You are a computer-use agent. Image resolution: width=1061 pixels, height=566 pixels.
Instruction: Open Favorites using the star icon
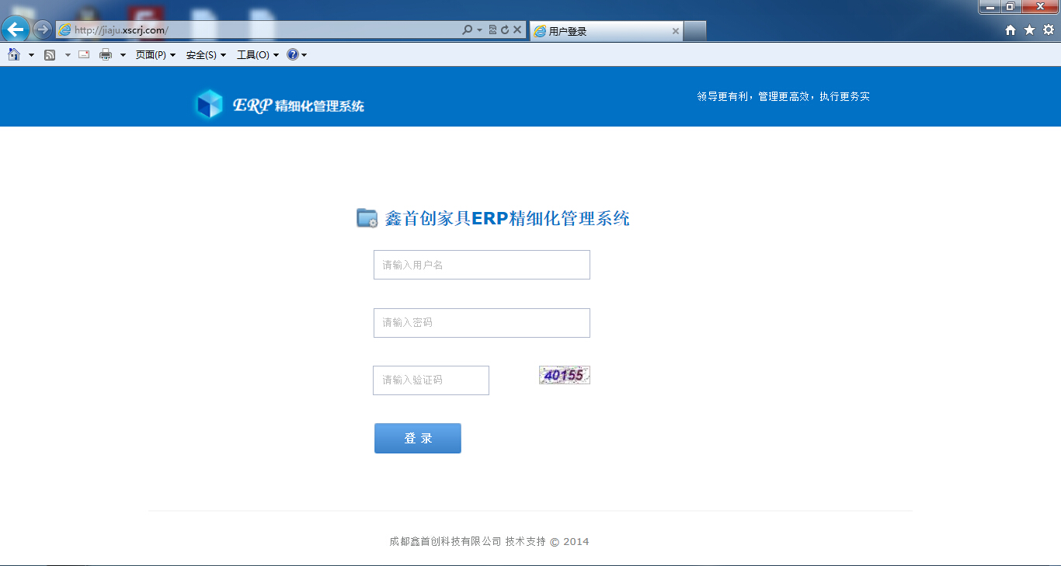pos(1029,30)
